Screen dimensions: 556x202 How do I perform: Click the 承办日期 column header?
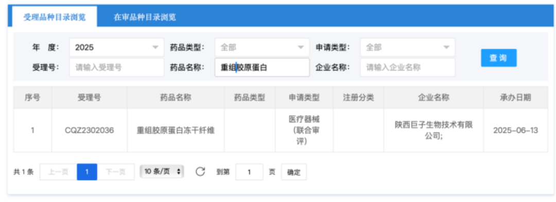[515, 98]
